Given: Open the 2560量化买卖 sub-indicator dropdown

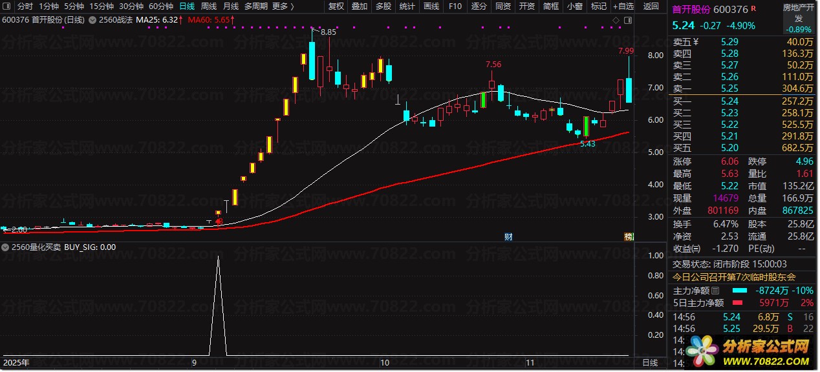Looking at the screenshot, I should tap(6, 247).
